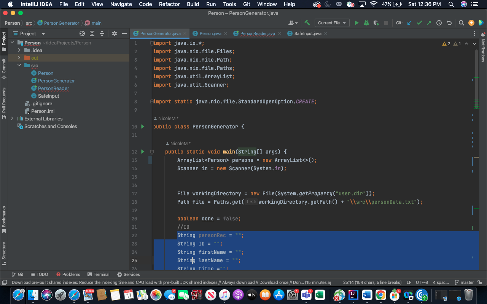Open editor tabs three-dot menu
This screenshot has height=304, width=487.
(474, 33)
